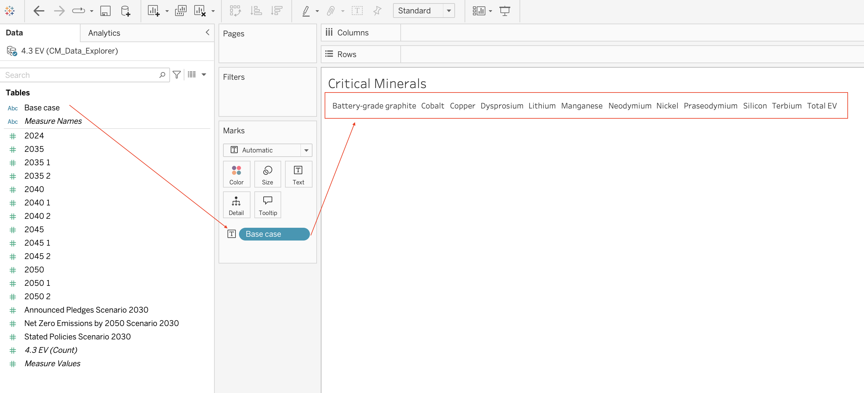Click the filter funnel icon beside search
The height and width of the screenshot is (393, 864).
[x=177, y=75]
